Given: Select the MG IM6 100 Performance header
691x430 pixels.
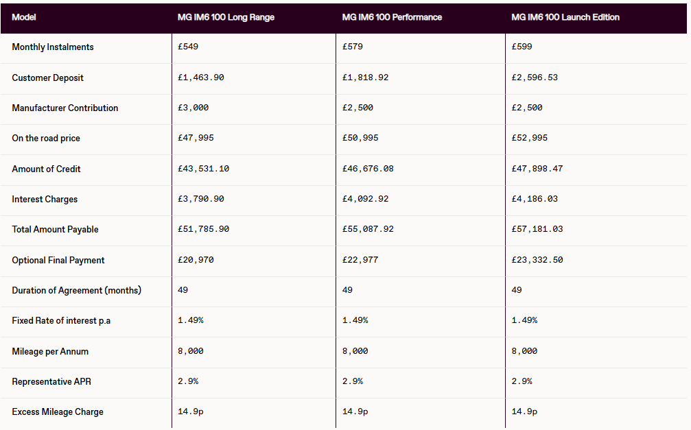Looking at the screenshot, I should [x=392, y=17].
